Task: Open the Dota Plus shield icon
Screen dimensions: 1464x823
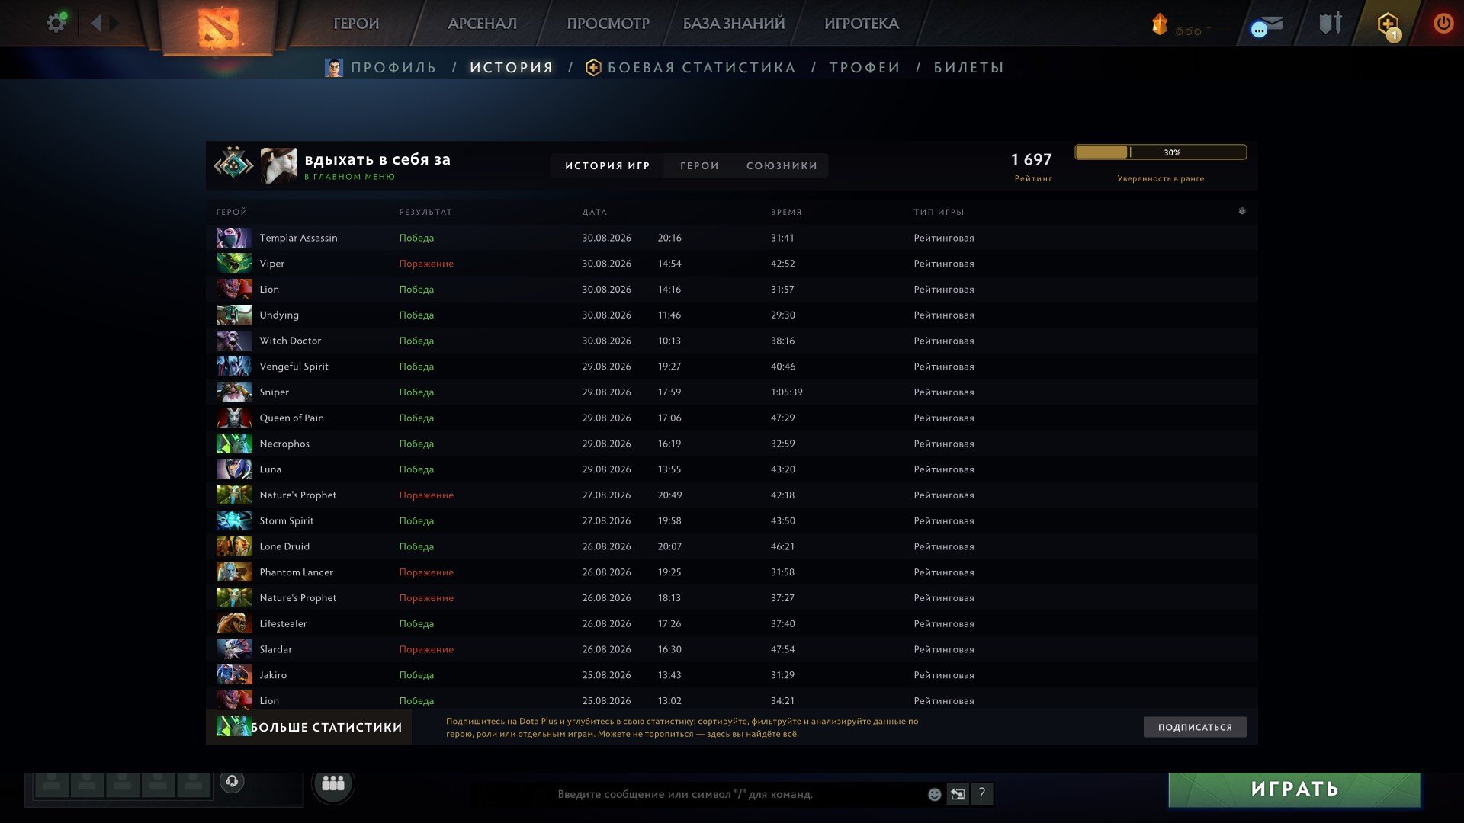Action: click(1388, 24)
